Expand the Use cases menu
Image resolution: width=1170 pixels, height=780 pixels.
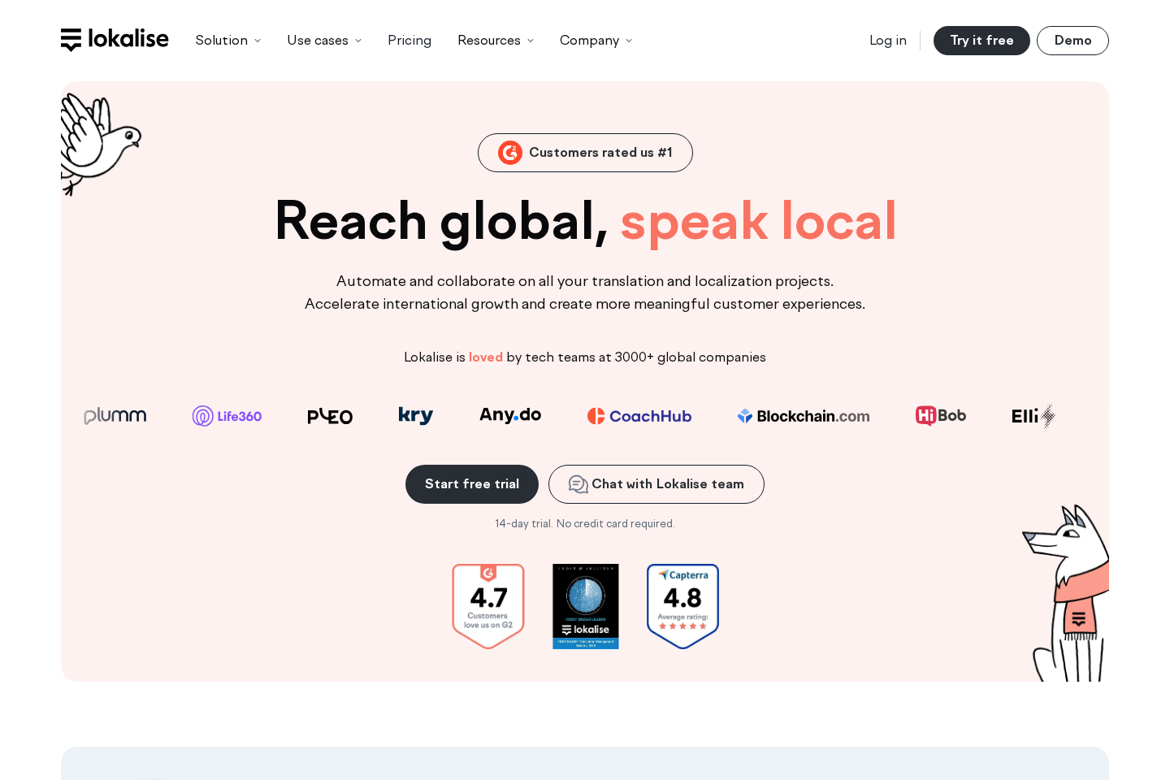click(324, 41)
